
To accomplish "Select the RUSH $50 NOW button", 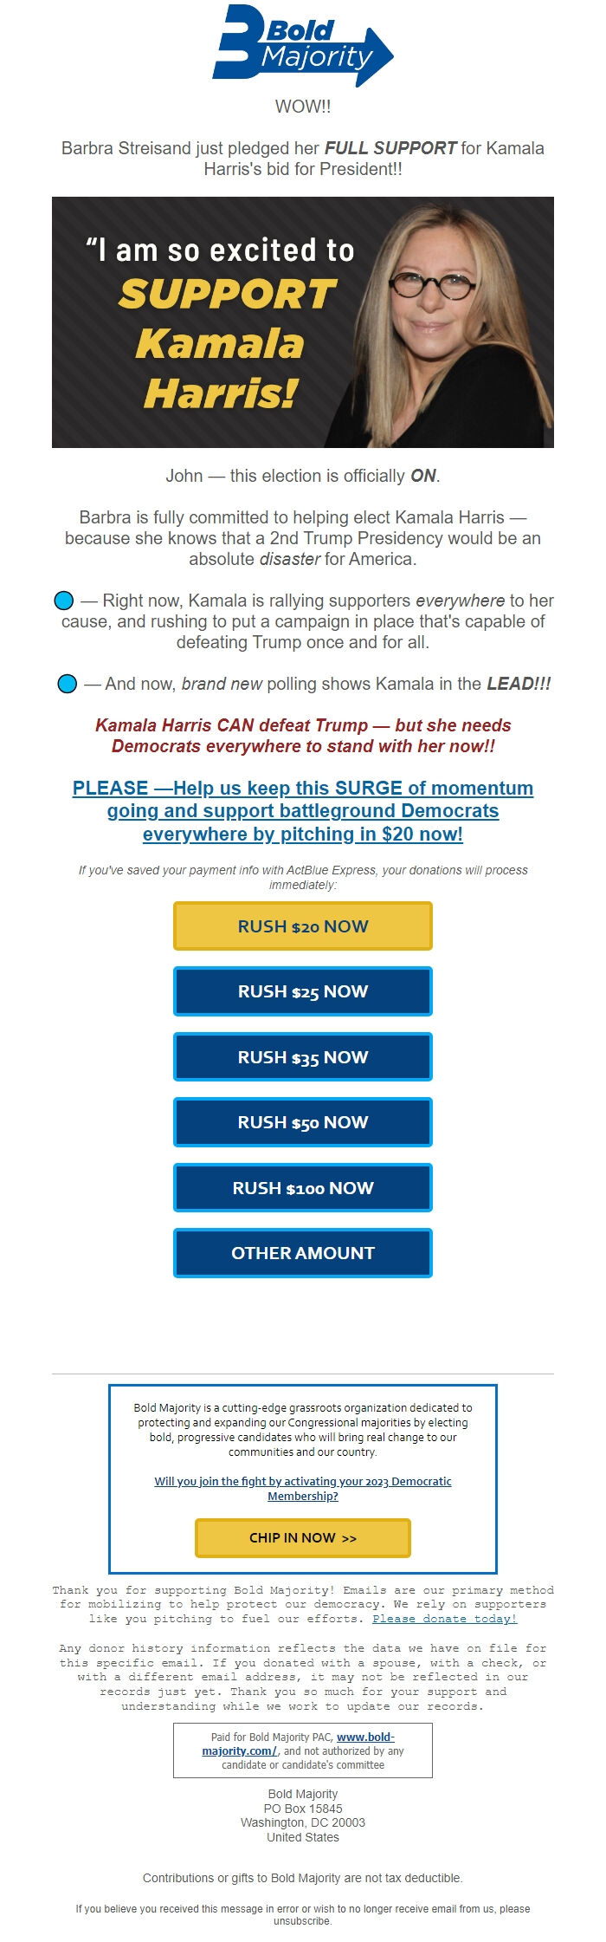I will point(303,1122).
